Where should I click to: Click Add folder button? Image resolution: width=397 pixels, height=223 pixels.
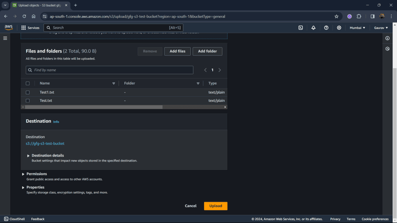pyautogui.click(x=207, y=51)
